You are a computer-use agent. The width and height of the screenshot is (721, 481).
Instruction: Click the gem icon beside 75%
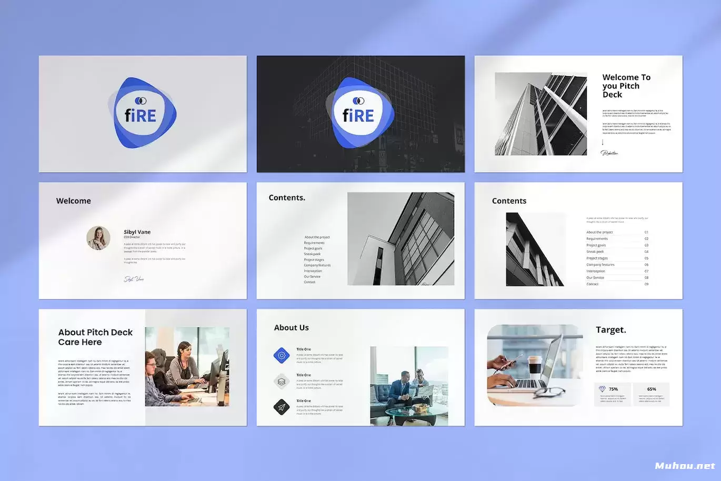click(x=602, y=389)
